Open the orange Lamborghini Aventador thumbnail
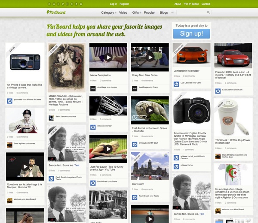This screenshot has width=258, height=223. [x=191, y=55]
